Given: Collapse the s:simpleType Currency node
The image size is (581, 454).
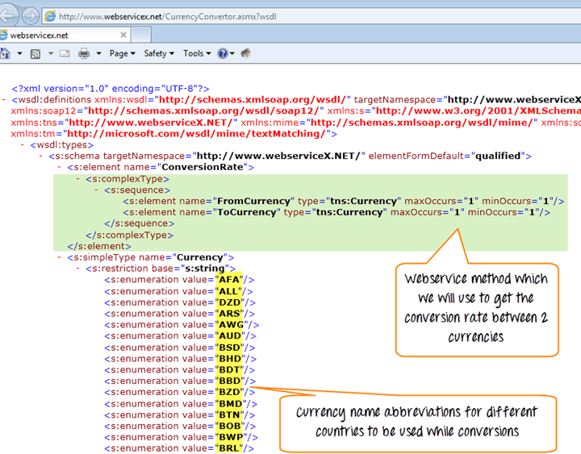Looking at the screenshot, I should coord(59,257).
